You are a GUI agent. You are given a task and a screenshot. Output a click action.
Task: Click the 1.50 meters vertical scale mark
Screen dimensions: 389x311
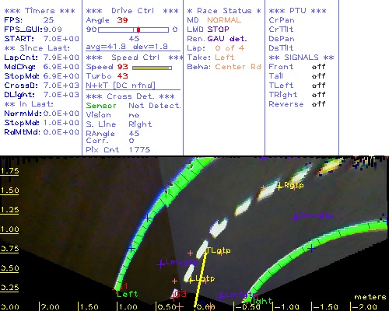tap(9, 190)
